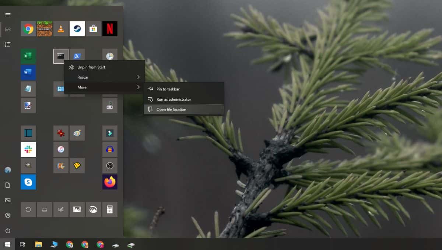The width and height of the screenshot is (442, 250).
Task: Click the Command Prompt tile
Action: tap(61, 56)
